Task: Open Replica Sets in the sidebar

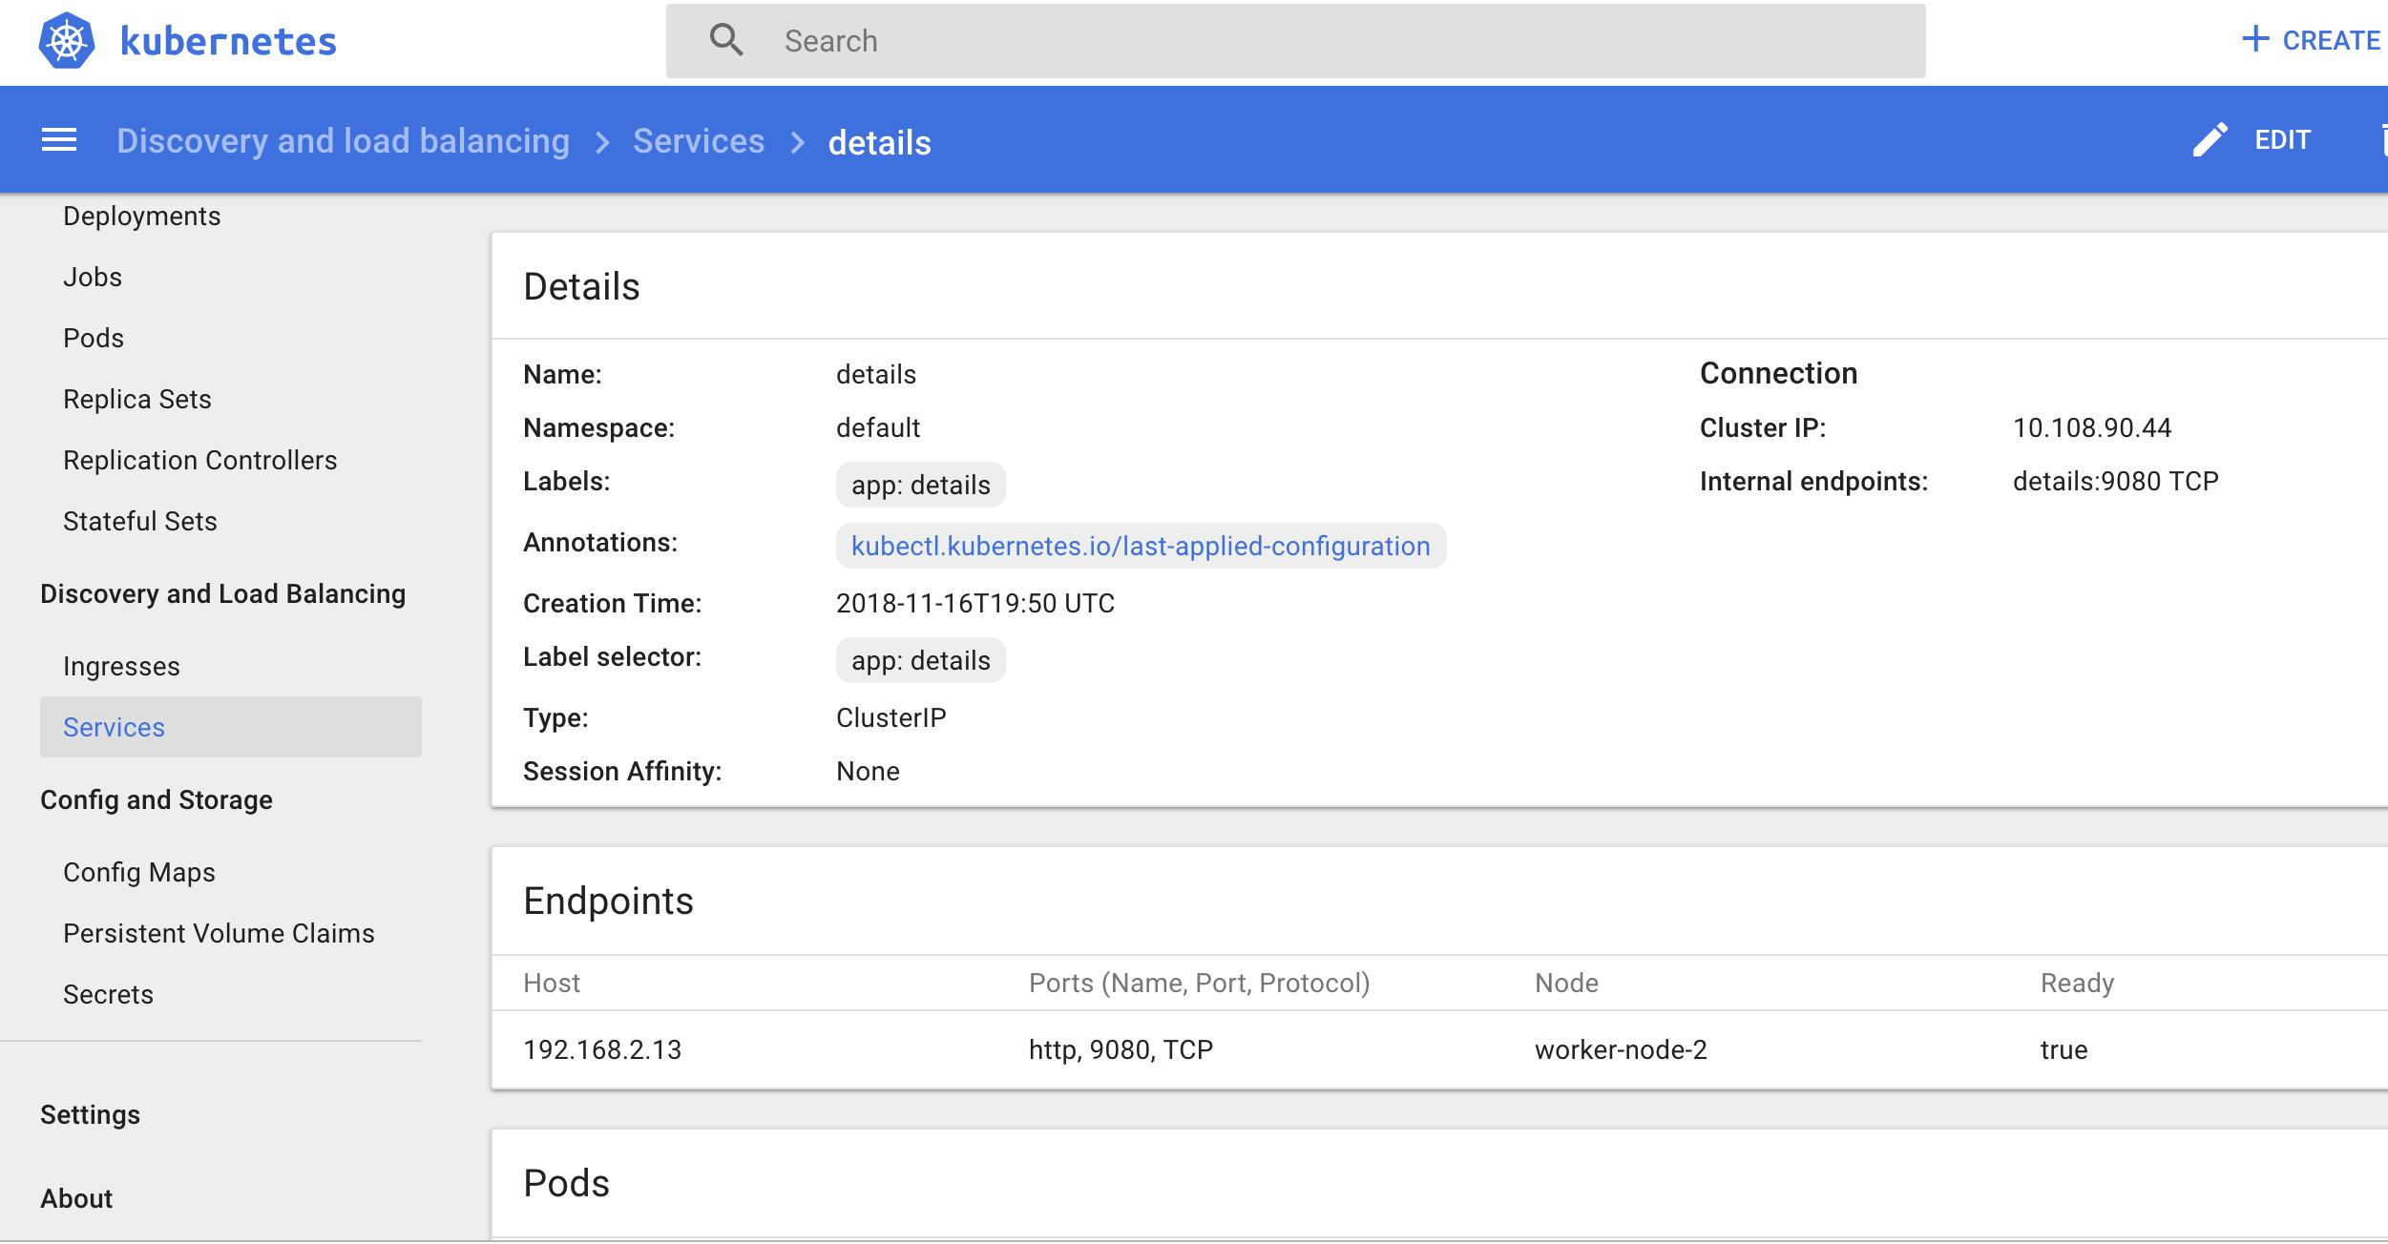Action: pyautogui.click(x=137, y=399)
